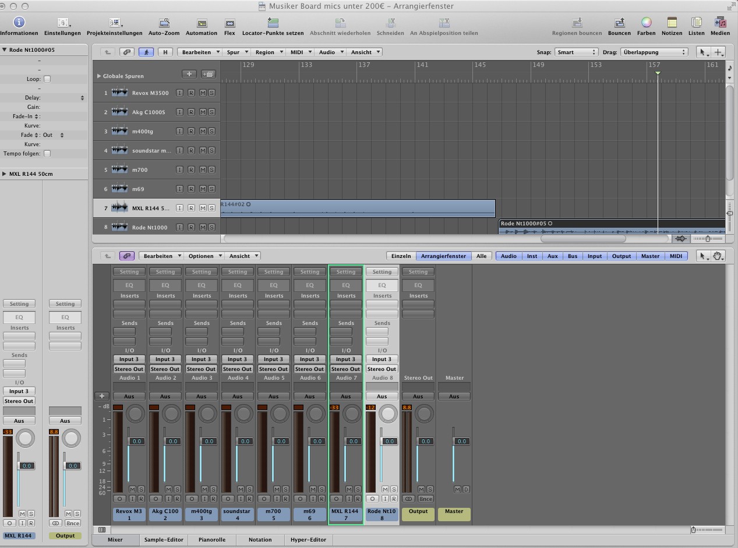Expand the MXL R144 50cm inspector section
Screen dimensions: 738x548
coord(5,174)
